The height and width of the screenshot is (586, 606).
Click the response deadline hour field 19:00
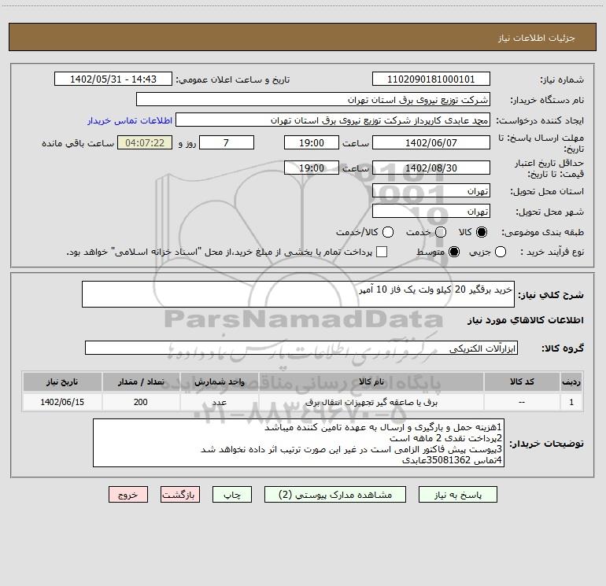coord(312,142)
